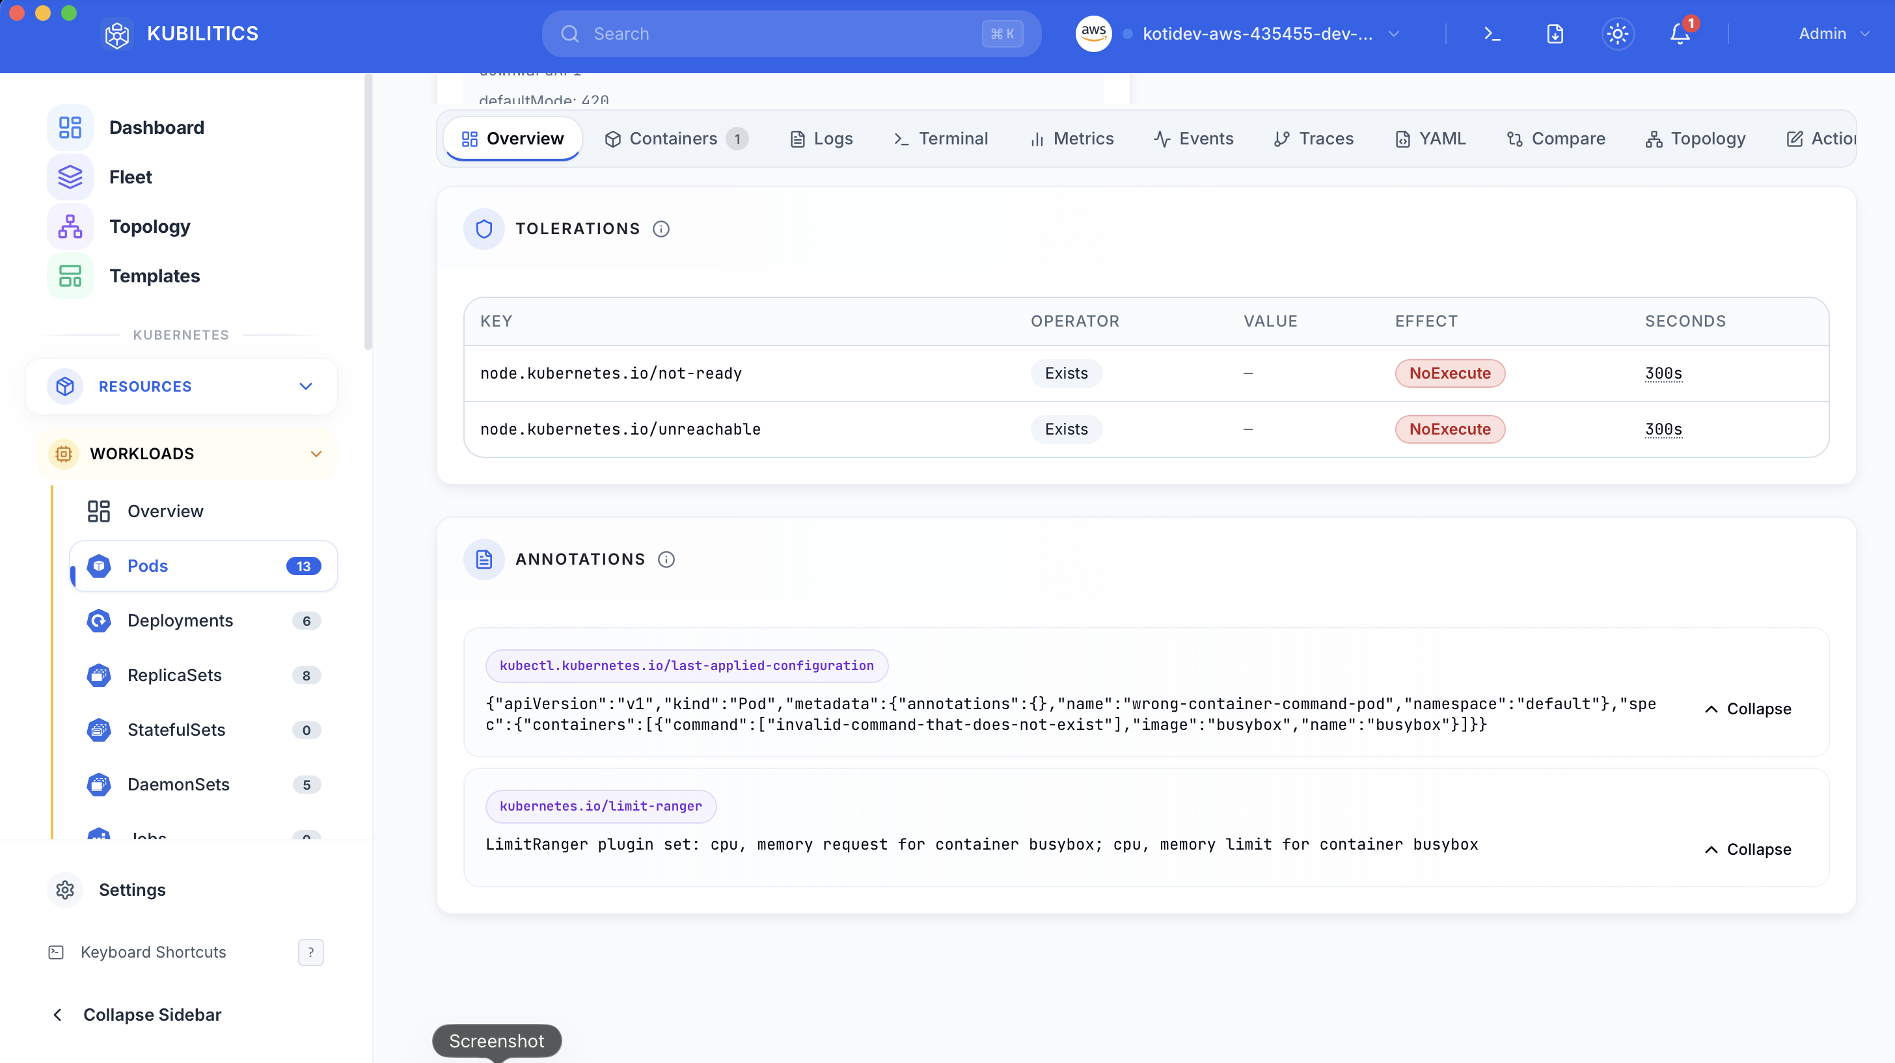Viewport: 1895px width, 1063px height.
Task: Select Templates from the sidebar
Action: coord(154,276)
